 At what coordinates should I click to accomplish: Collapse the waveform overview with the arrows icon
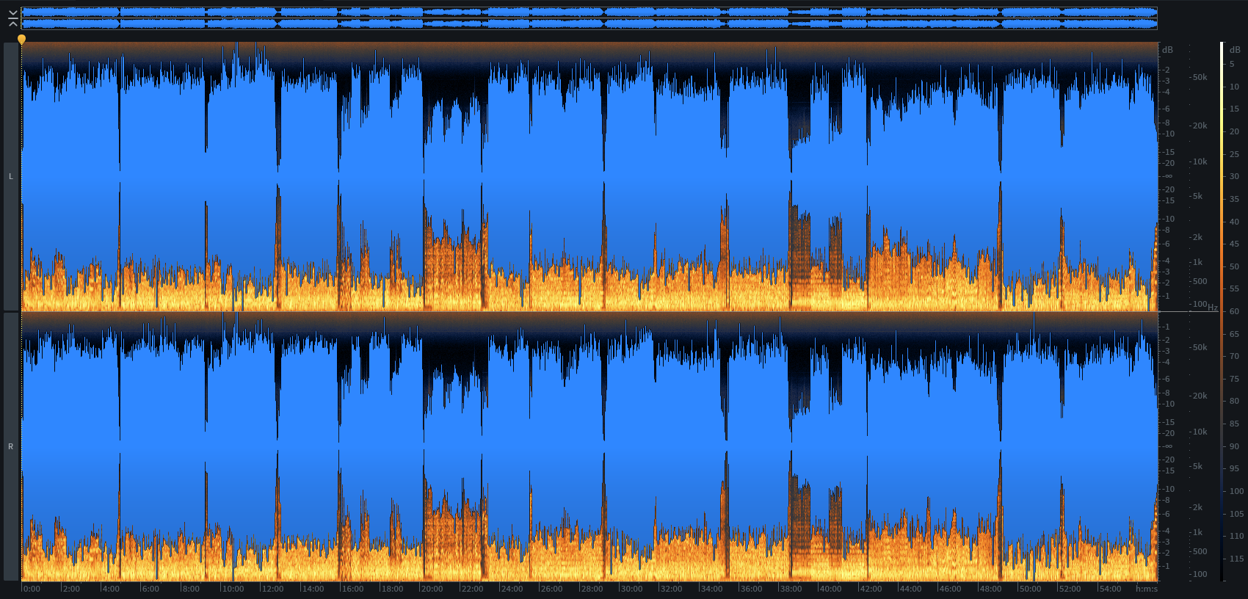12,18
